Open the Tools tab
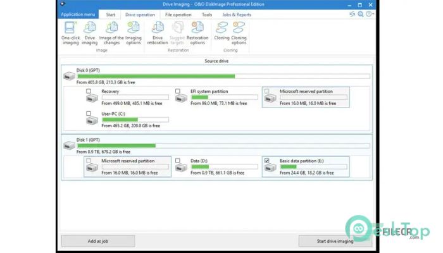The image size is (443, 253). [207, 15]
